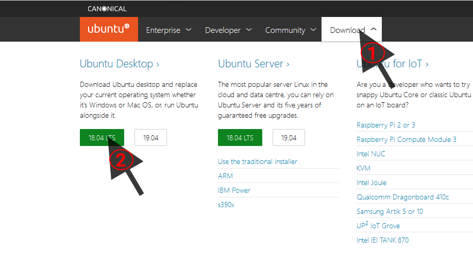Open Raspberry Pi Compute Module 3 link
The height and width of the screenshot is (257, 473).
407,140
